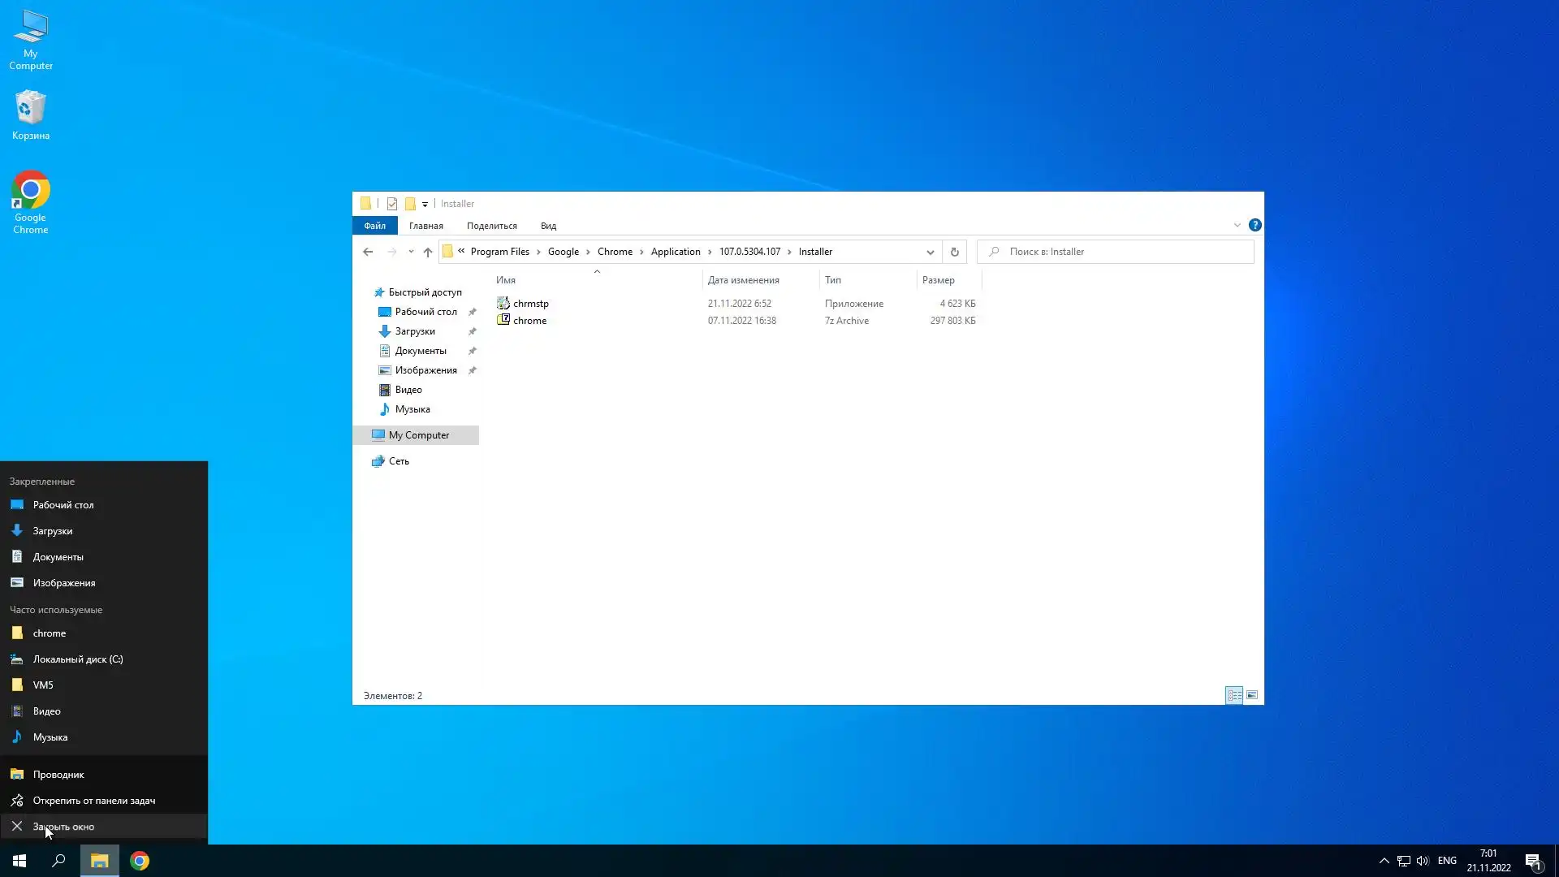
Task: Refresh the Installer folder view
Action: 955,252
